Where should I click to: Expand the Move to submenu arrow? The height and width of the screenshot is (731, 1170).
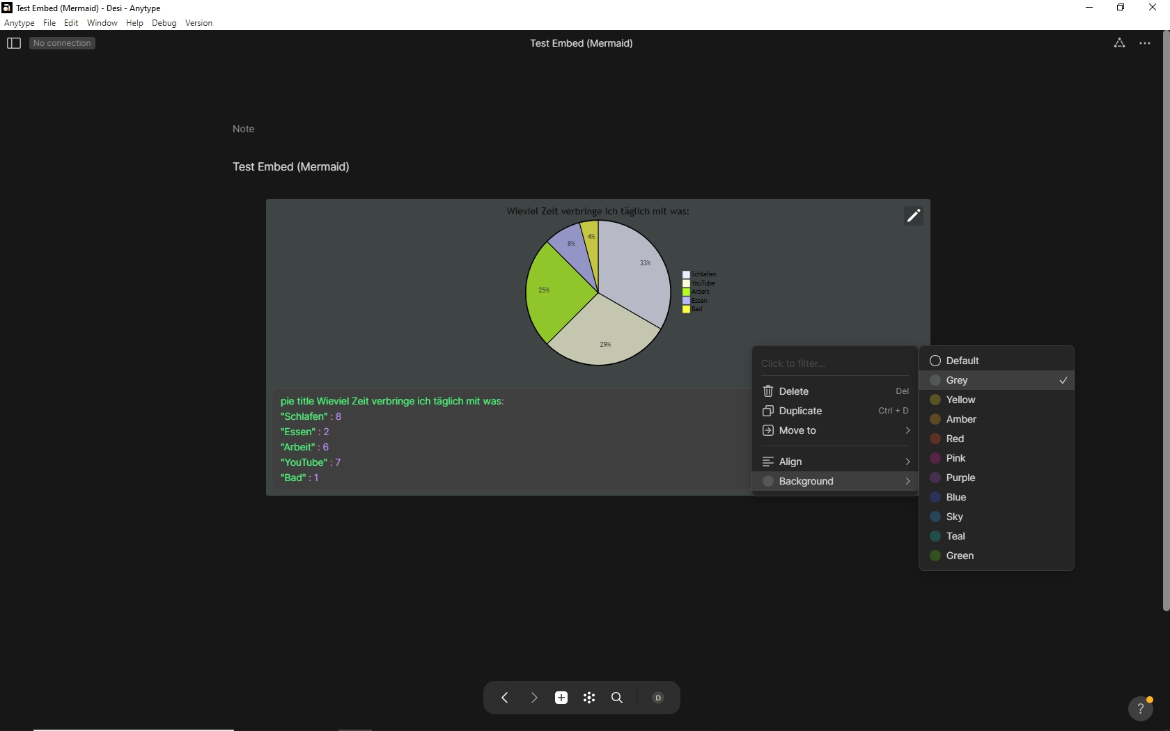coord(907,430)
